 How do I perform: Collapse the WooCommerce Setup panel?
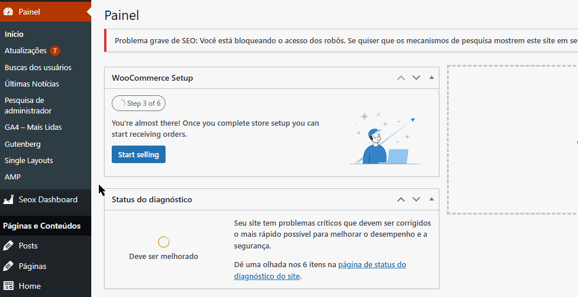[431, 77]
